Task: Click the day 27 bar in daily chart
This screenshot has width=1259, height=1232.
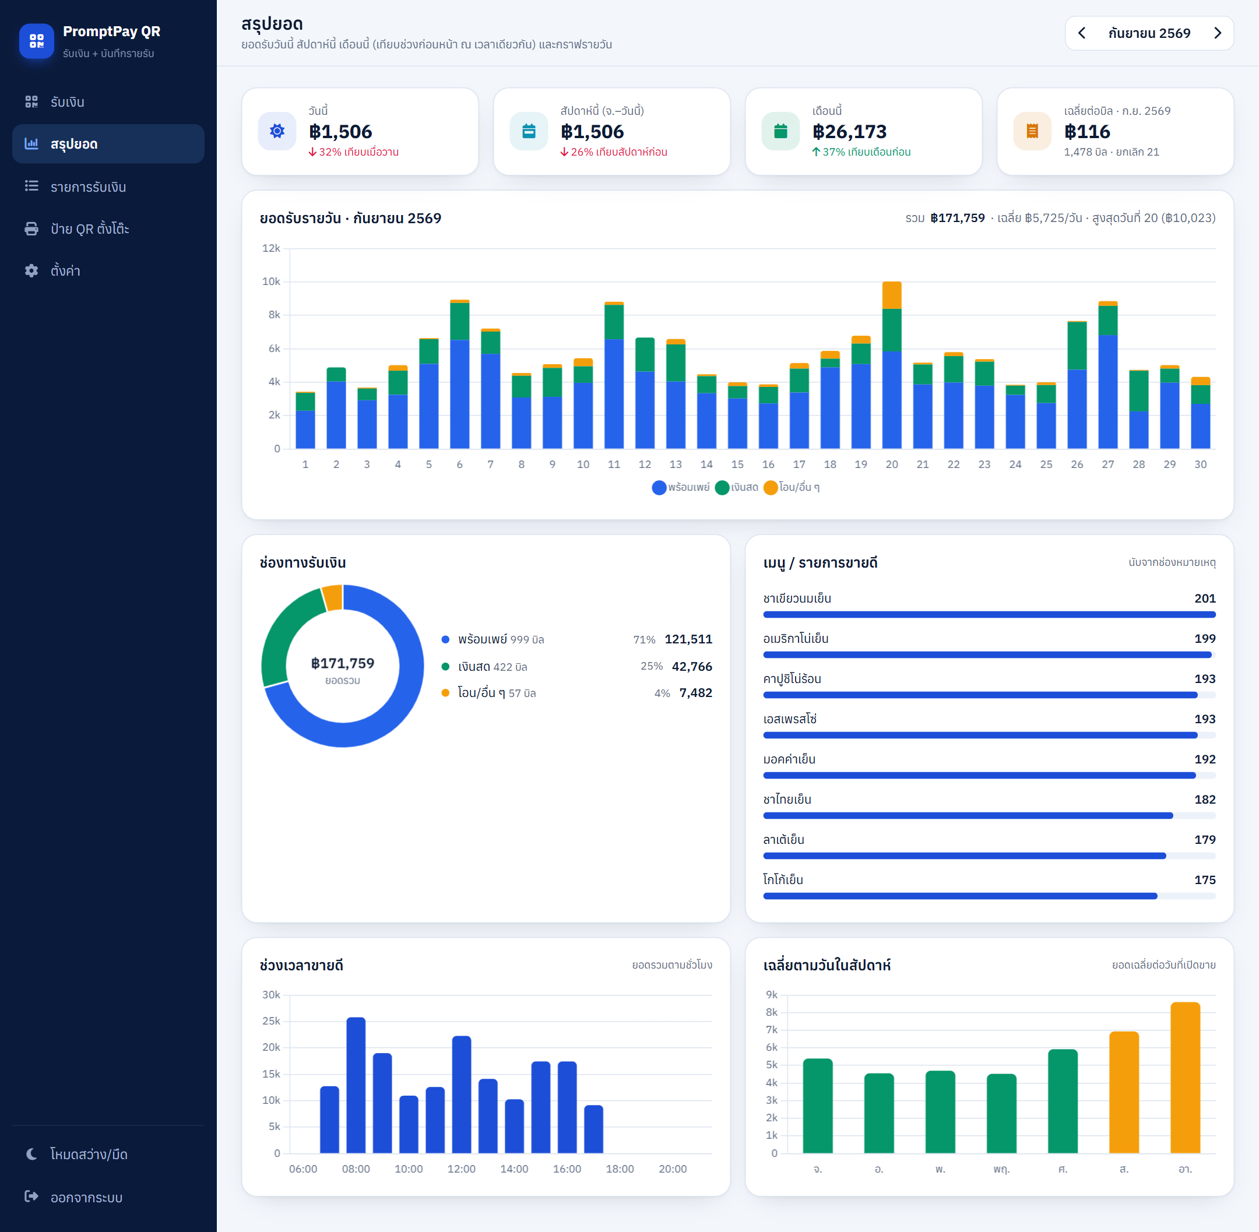Action: (1107, 375)
